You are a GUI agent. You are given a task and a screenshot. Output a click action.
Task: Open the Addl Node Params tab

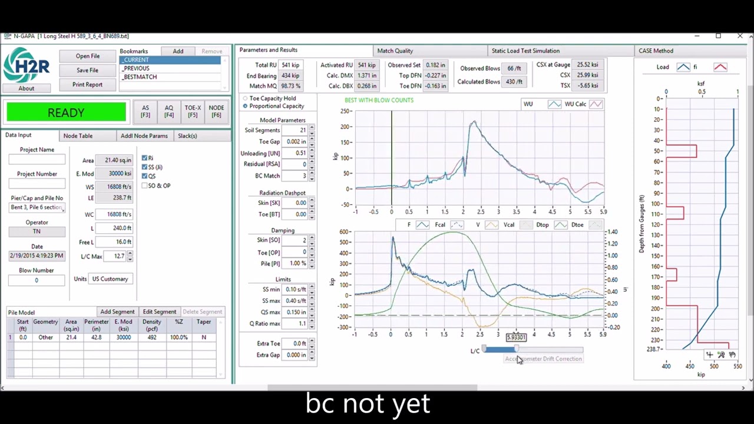(144, 136)
